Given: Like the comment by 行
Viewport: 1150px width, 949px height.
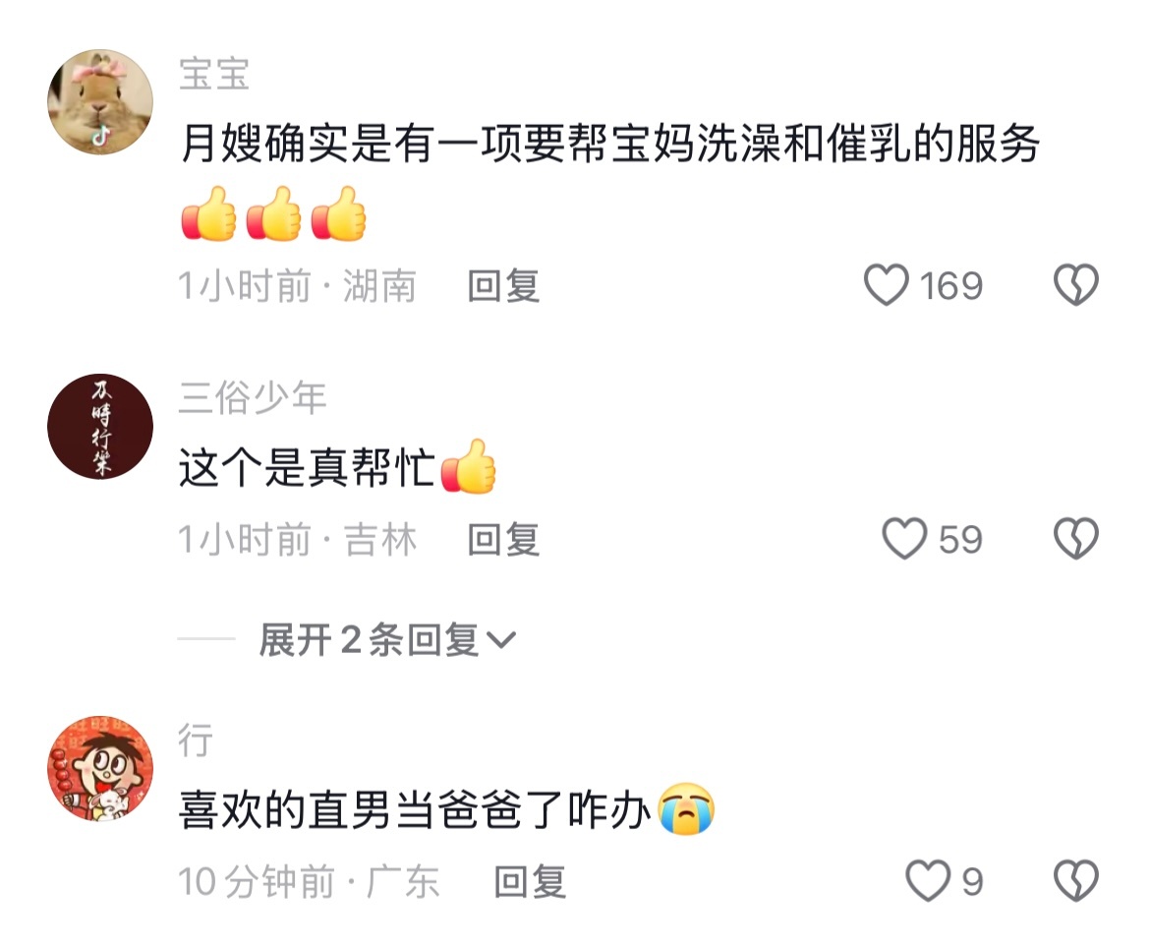Looking at the screenshot, I should [x=928, y=881].
